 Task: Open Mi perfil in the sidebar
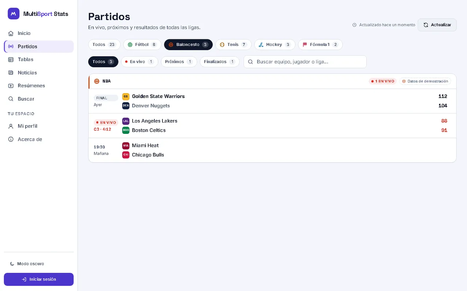(39, 126)
